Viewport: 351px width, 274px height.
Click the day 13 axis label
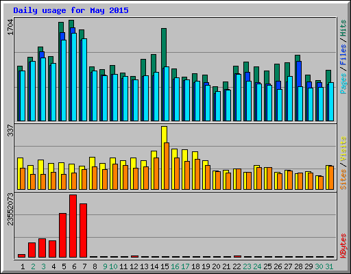(x=144, y=266)
